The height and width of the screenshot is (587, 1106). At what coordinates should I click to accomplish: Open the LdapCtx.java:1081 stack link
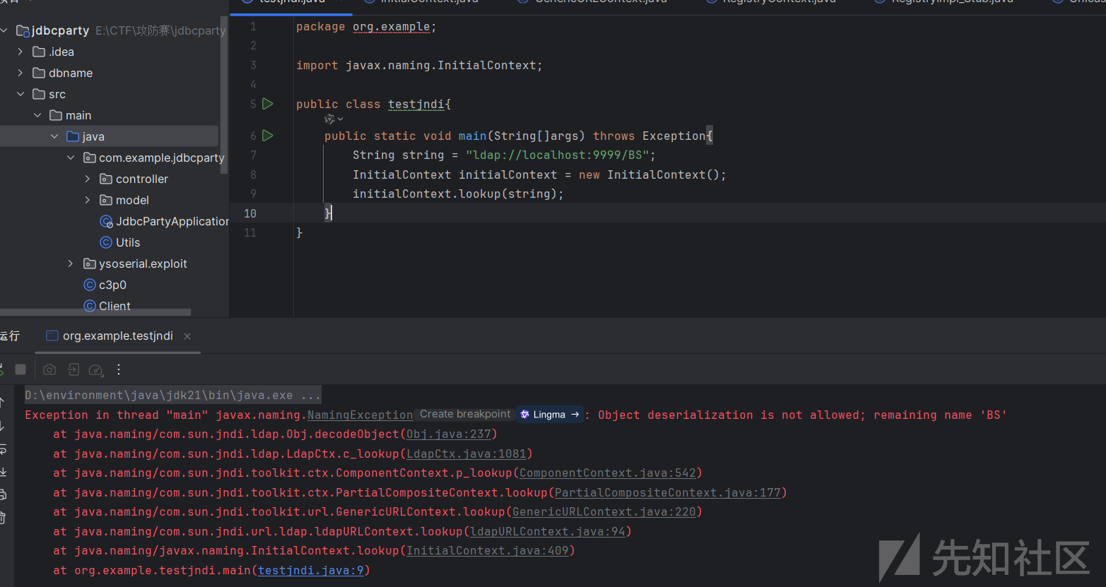tap(466, 454)
